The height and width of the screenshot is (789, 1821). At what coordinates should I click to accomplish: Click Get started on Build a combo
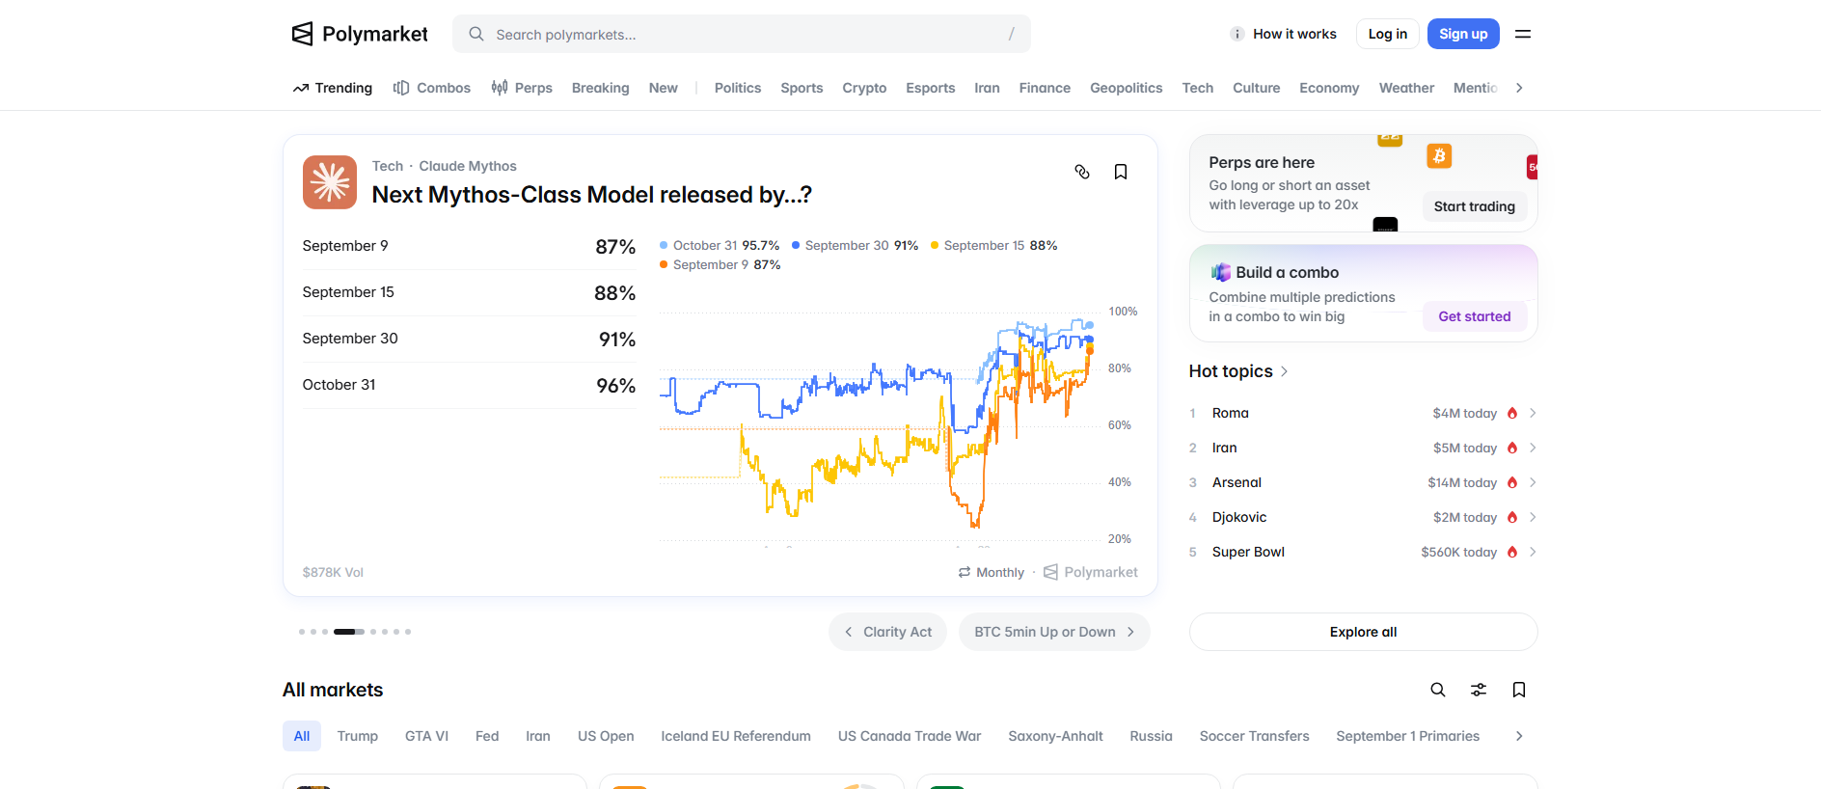pos(1474,316)
